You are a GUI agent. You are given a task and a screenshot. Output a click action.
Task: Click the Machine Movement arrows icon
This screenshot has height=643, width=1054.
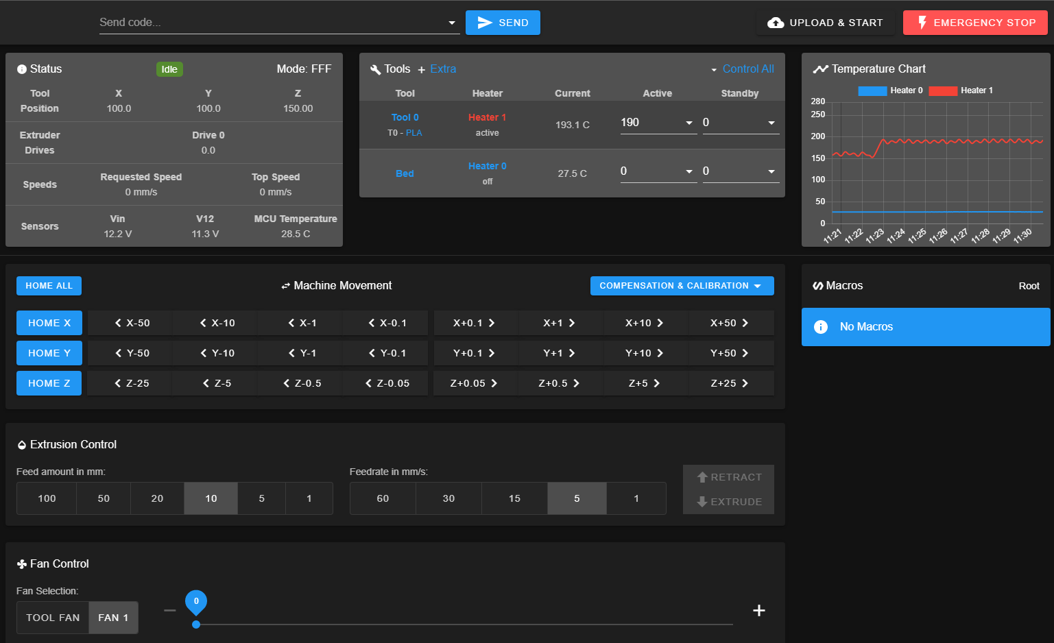285,286
